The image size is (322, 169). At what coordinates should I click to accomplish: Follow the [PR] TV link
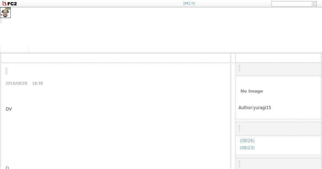(189, 3)
